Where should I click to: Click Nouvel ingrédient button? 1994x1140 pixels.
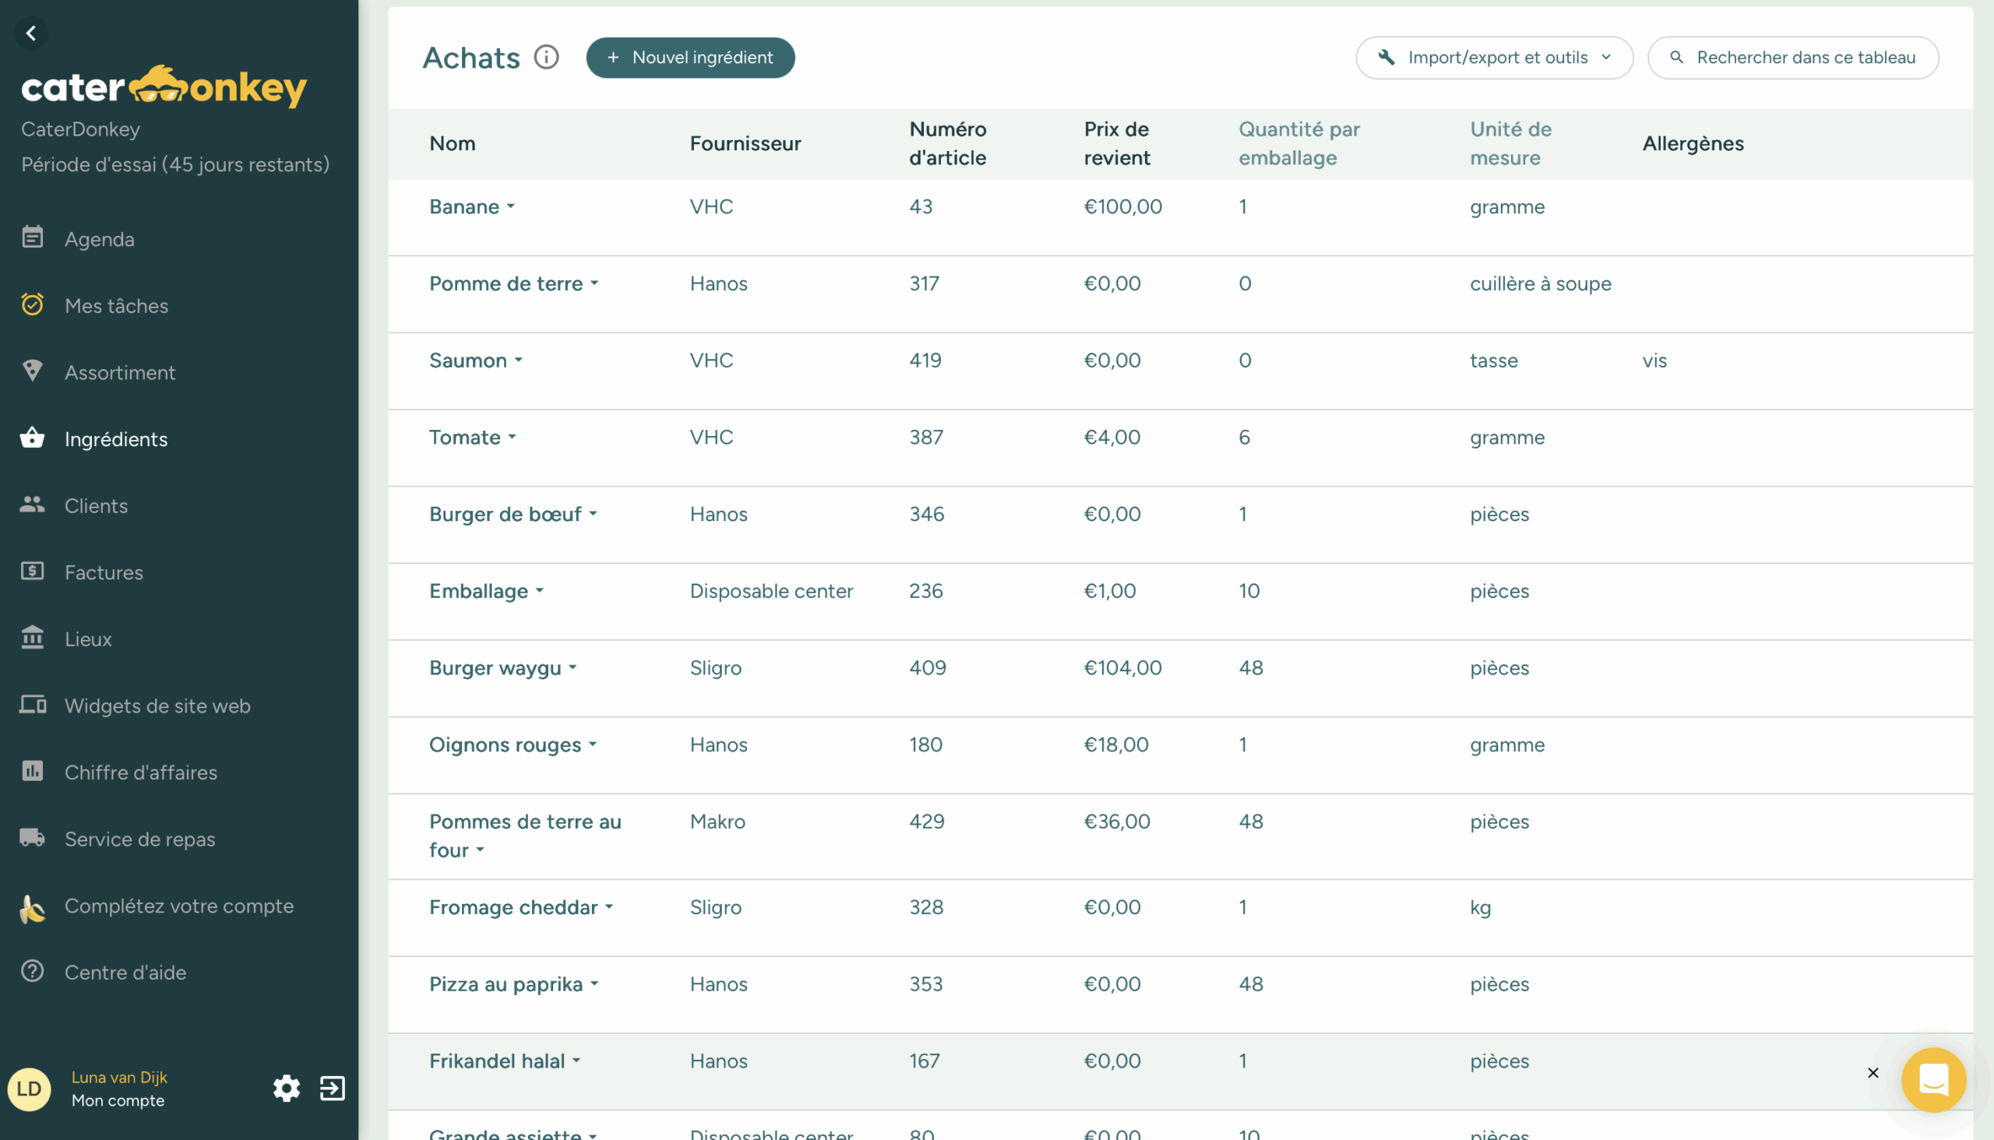pyautogui.click(x=690, y=57)
